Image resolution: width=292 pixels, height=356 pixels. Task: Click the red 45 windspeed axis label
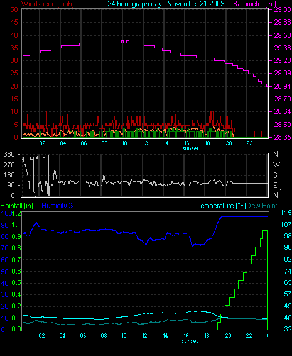click(x=14, y=22)
